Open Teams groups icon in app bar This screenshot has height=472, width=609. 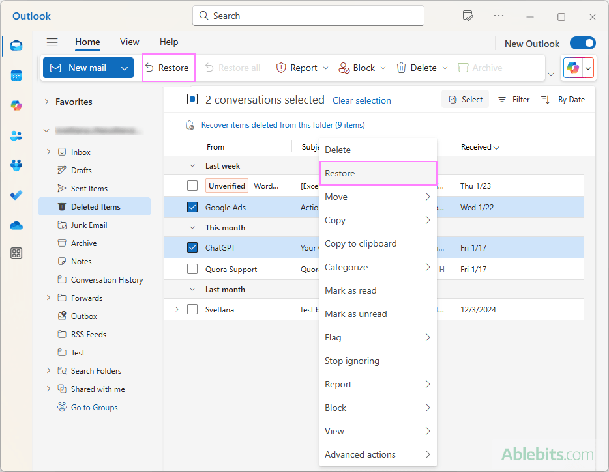[16, 165]
